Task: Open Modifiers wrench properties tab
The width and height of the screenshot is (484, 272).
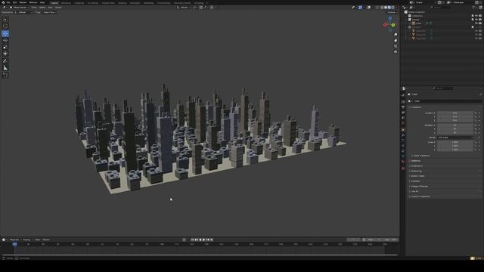Action: point(403,135)
